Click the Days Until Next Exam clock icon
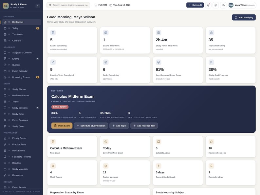 [x=106, y=142]
